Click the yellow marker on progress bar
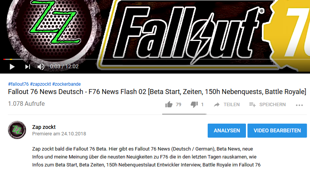The width and height of the screenshot is (310, 171). coord(11,59)
